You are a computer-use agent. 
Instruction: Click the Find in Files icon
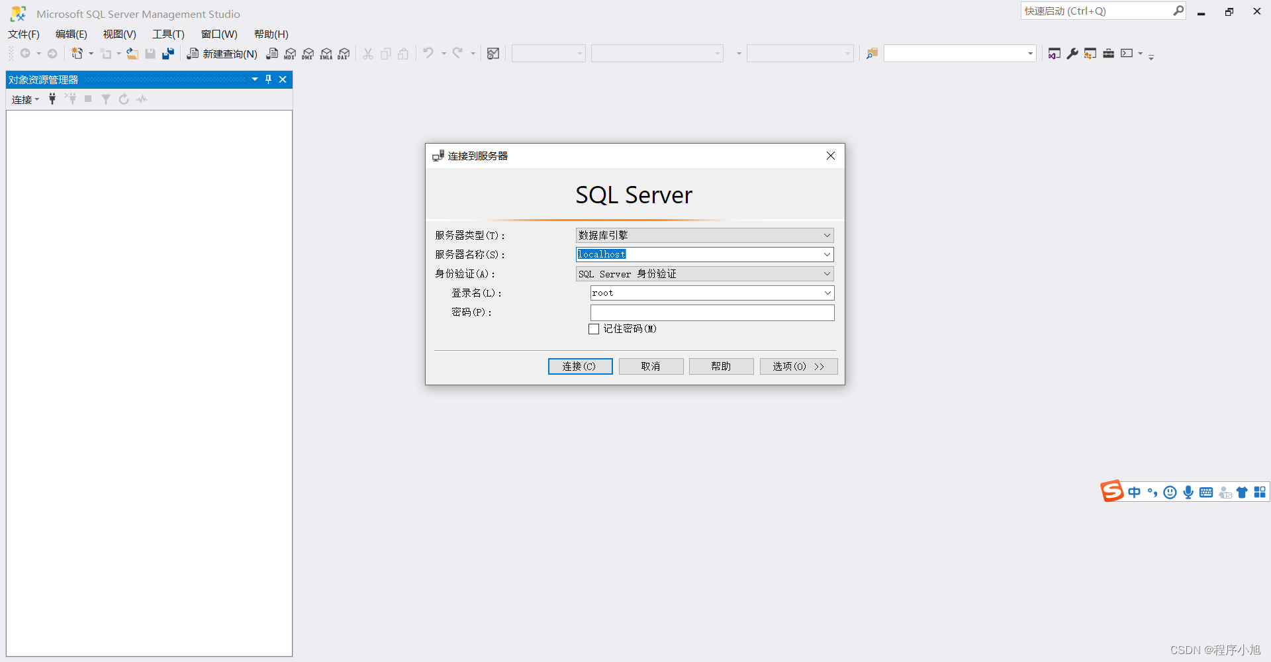click(x=872, y=54)
